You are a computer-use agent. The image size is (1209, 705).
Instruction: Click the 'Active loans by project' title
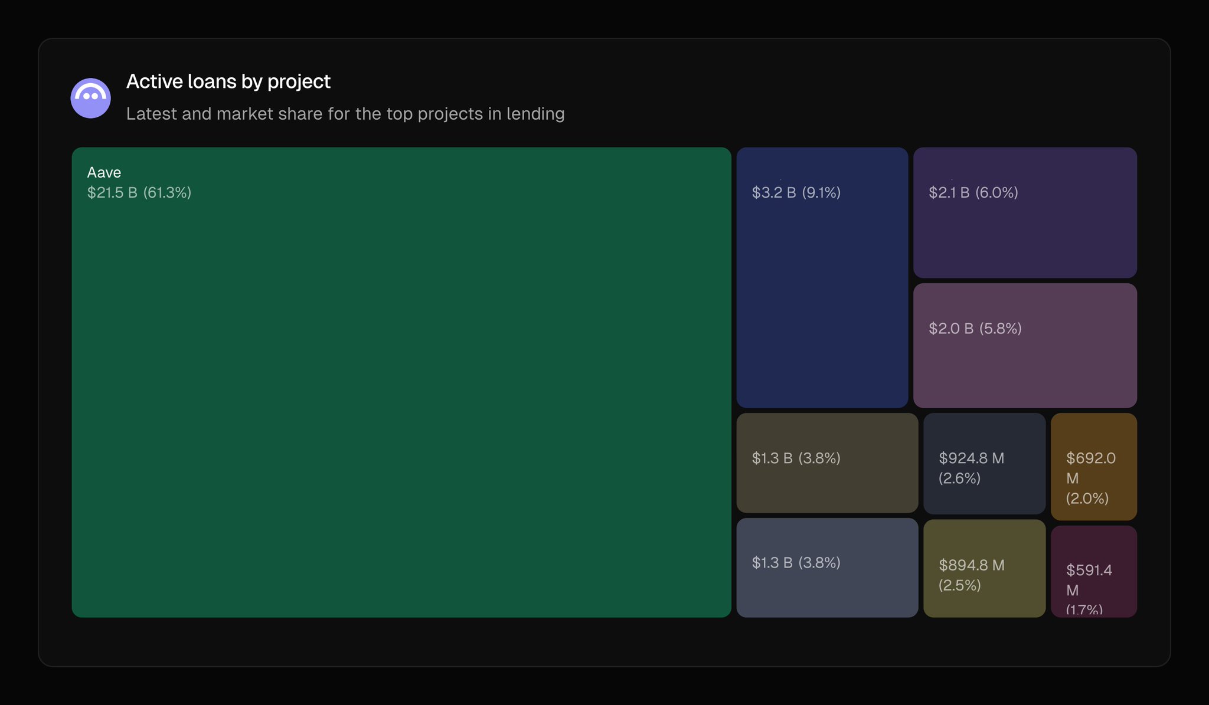click(x=228, y=81)
